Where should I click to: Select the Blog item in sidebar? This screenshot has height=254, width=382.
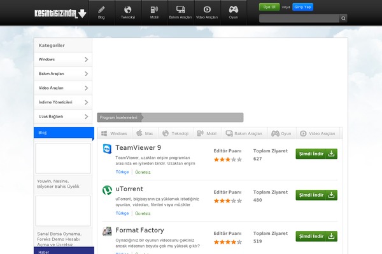click(x=64, y=133)
